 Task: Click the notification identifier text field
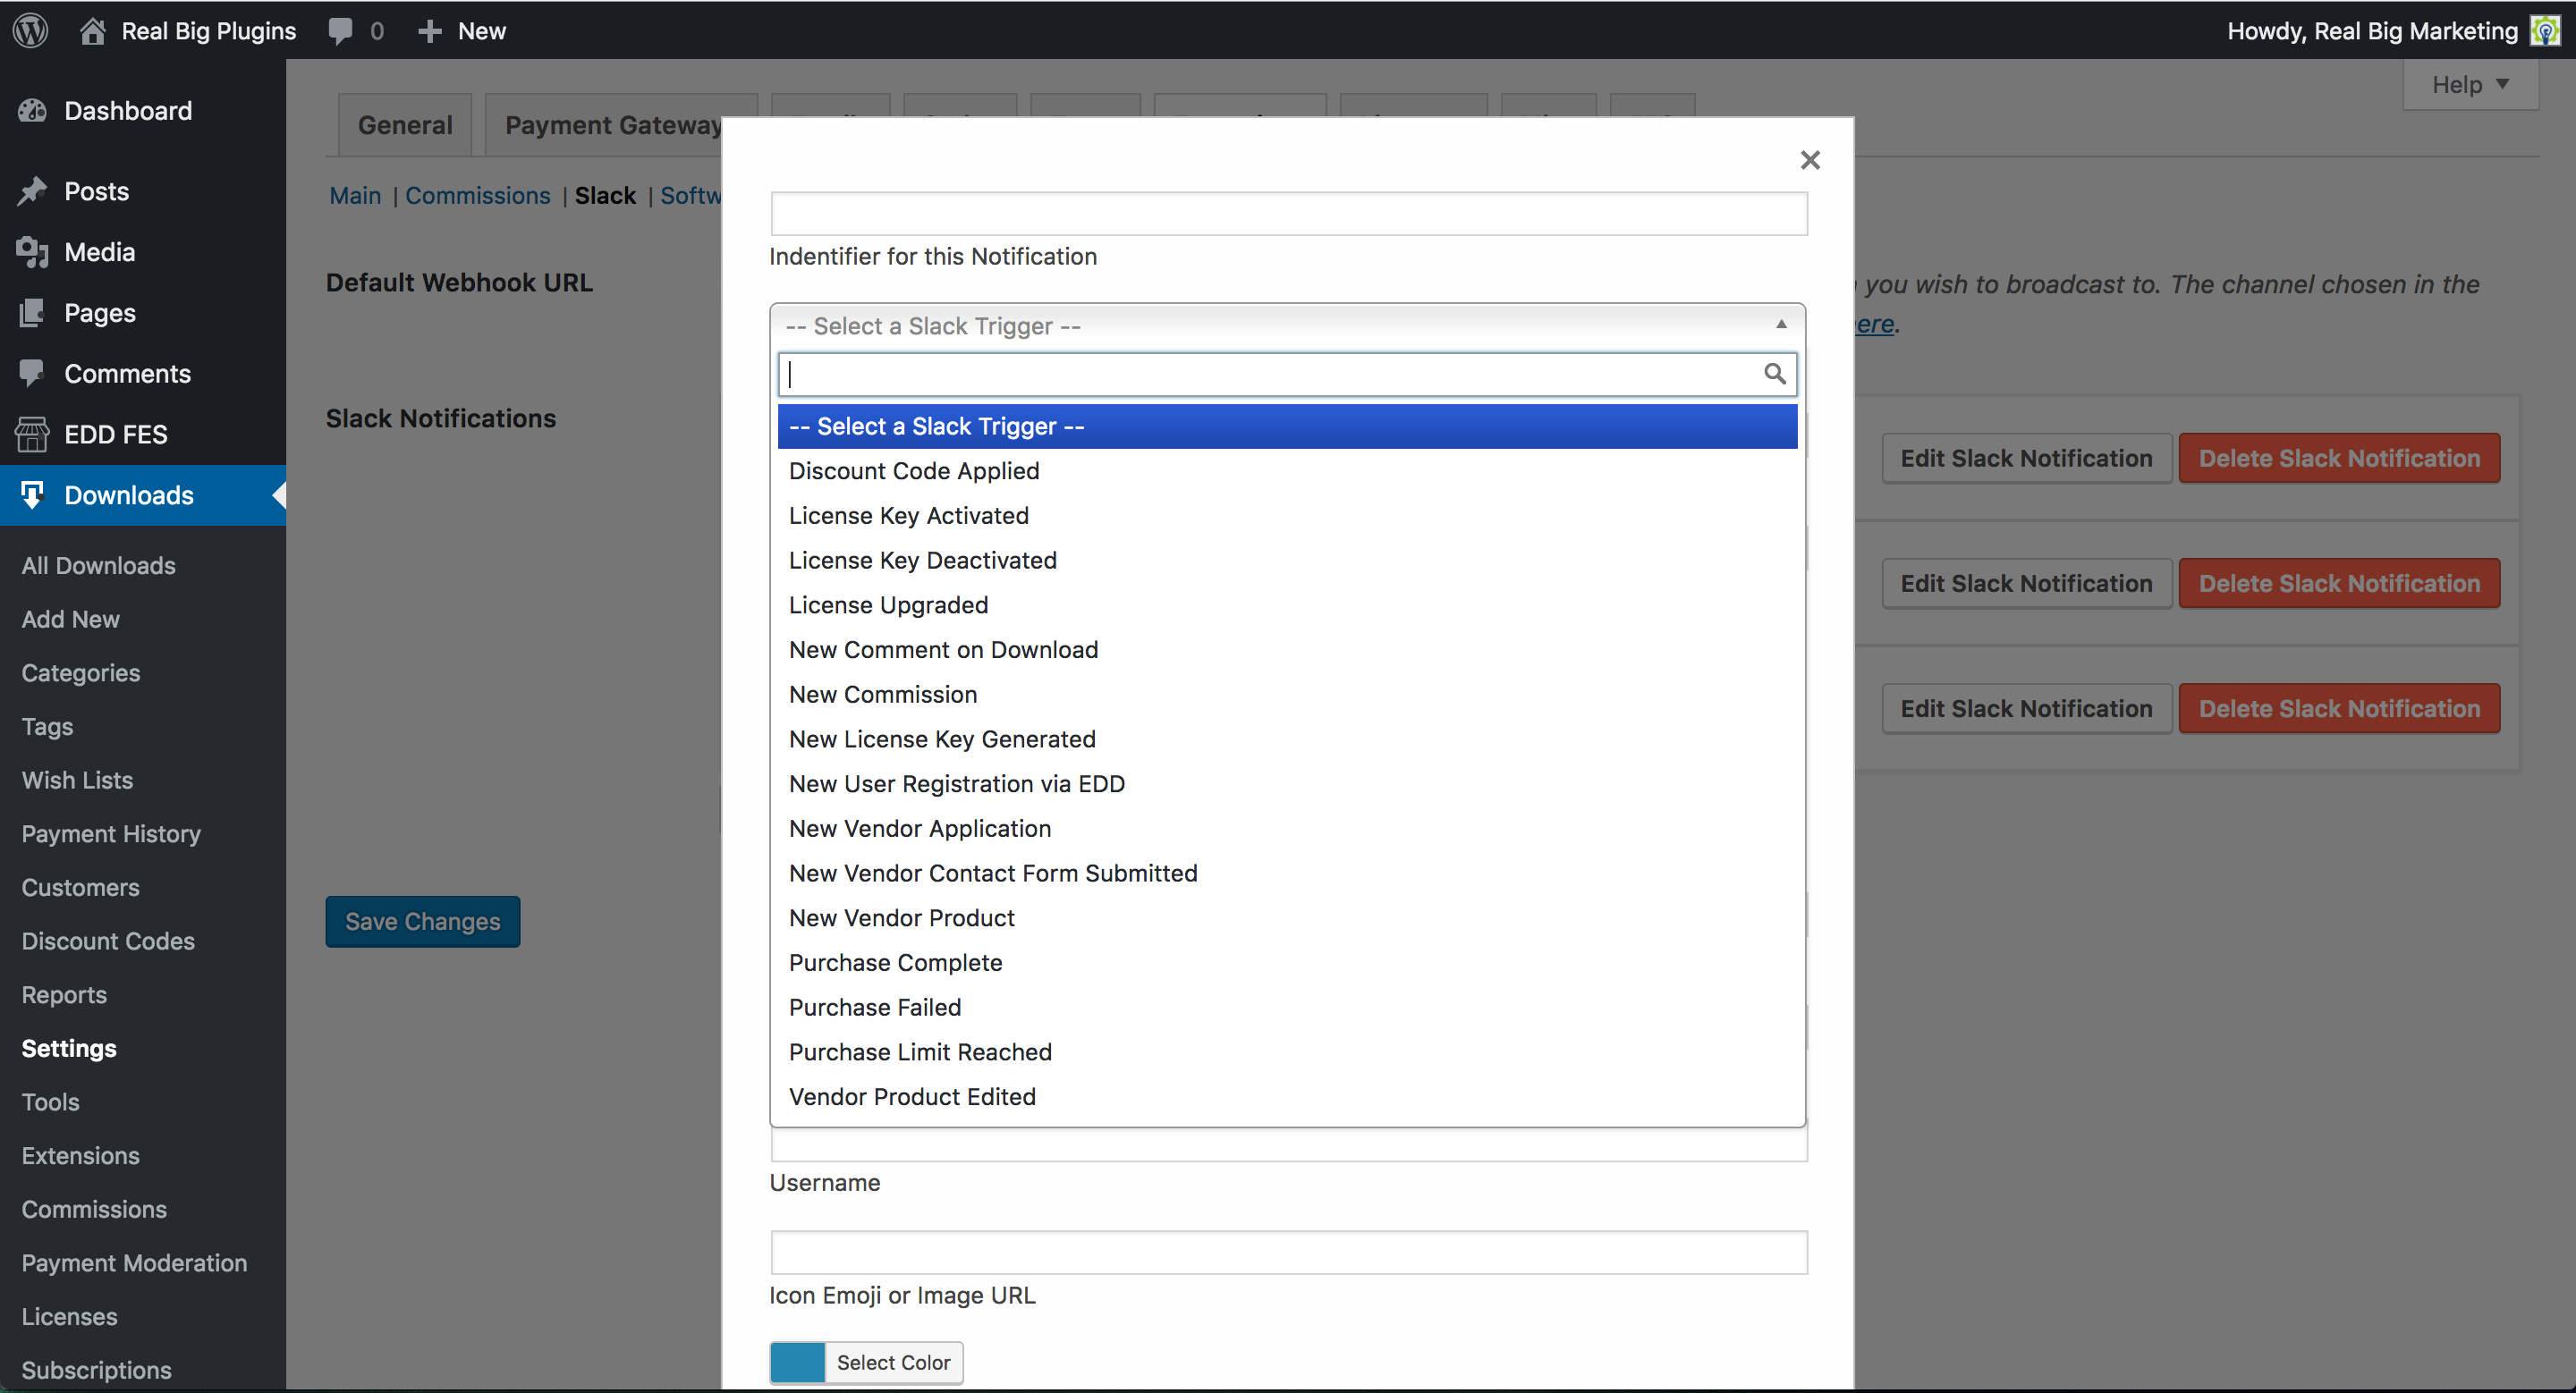pos(1288,214)
